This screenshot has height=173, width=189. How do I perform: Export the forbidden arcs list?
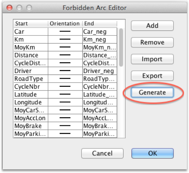coord(152,76)
